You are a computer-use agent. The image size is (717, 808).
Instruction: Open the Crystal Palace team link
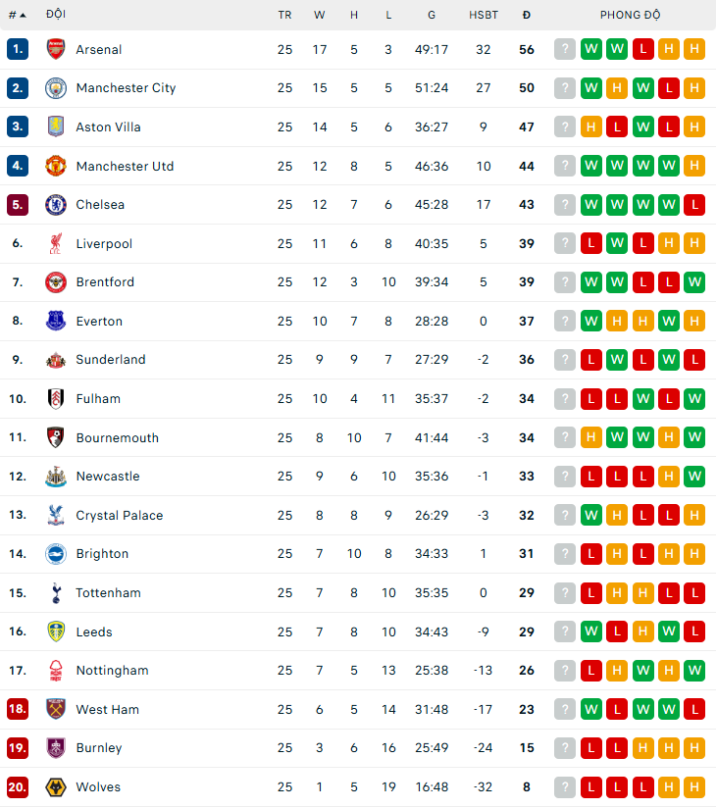(120, 516)
